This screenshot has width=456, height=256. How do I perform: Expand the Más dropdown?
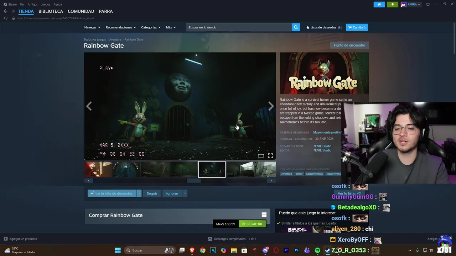(x=171, y=27)
